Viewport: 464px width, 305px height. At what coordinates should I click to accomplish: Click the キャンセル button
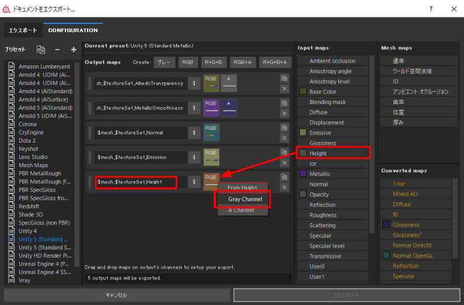tap(117, 295)
